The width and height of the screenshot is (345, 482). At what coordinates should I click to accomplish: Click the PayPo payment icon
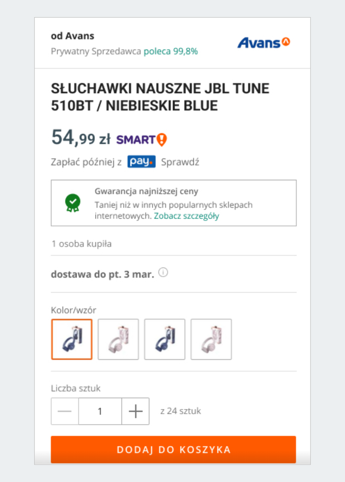pyautogui.click(x=141, y=161)
